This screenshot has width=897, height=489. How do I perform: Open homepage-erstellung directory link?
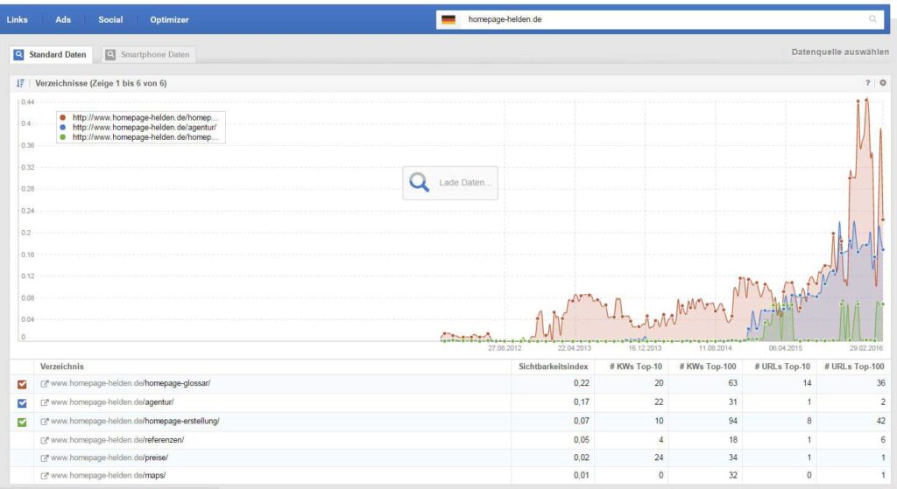pos(135,421)
